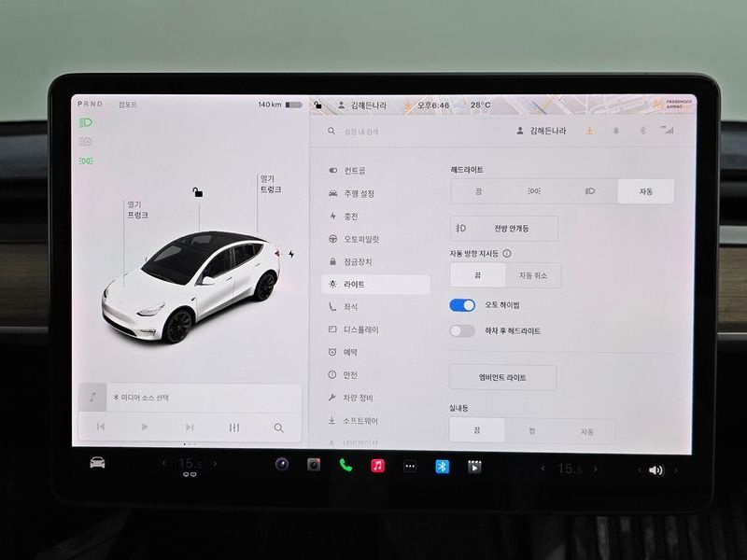Tap the auto high-beam indicator icon

click(x=86, y=142)
